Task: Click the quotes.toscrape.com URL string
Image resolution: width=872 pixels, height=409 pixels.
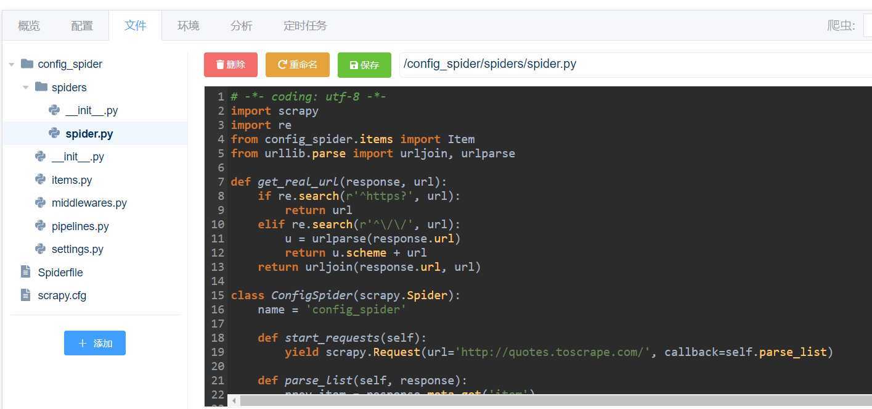Action: click(553, 352)
